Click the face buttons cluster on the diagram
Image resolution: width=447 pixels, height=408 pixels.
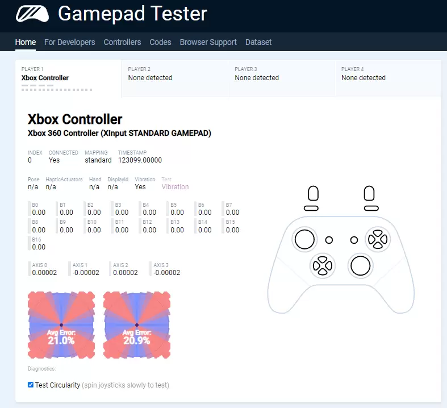click(378, 239)
